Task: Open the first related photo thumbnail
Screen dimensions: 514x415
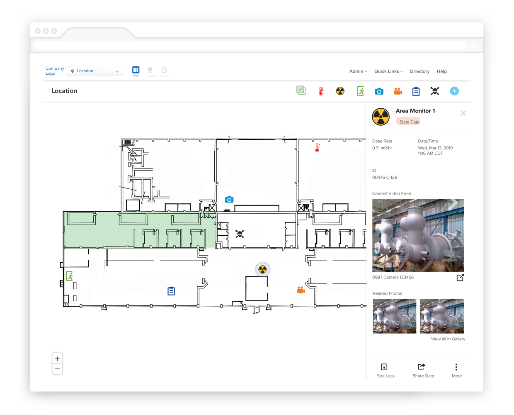Action: 394,316
